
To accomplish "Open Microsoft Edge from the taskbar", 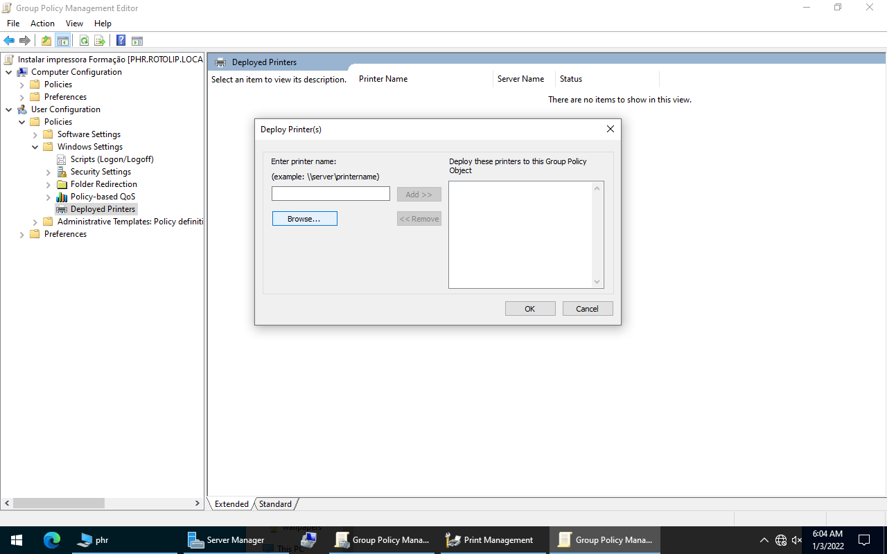I will click(52, 540).
